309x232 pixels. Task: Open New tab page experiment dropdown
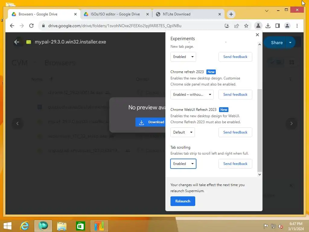tap(183, 57)
